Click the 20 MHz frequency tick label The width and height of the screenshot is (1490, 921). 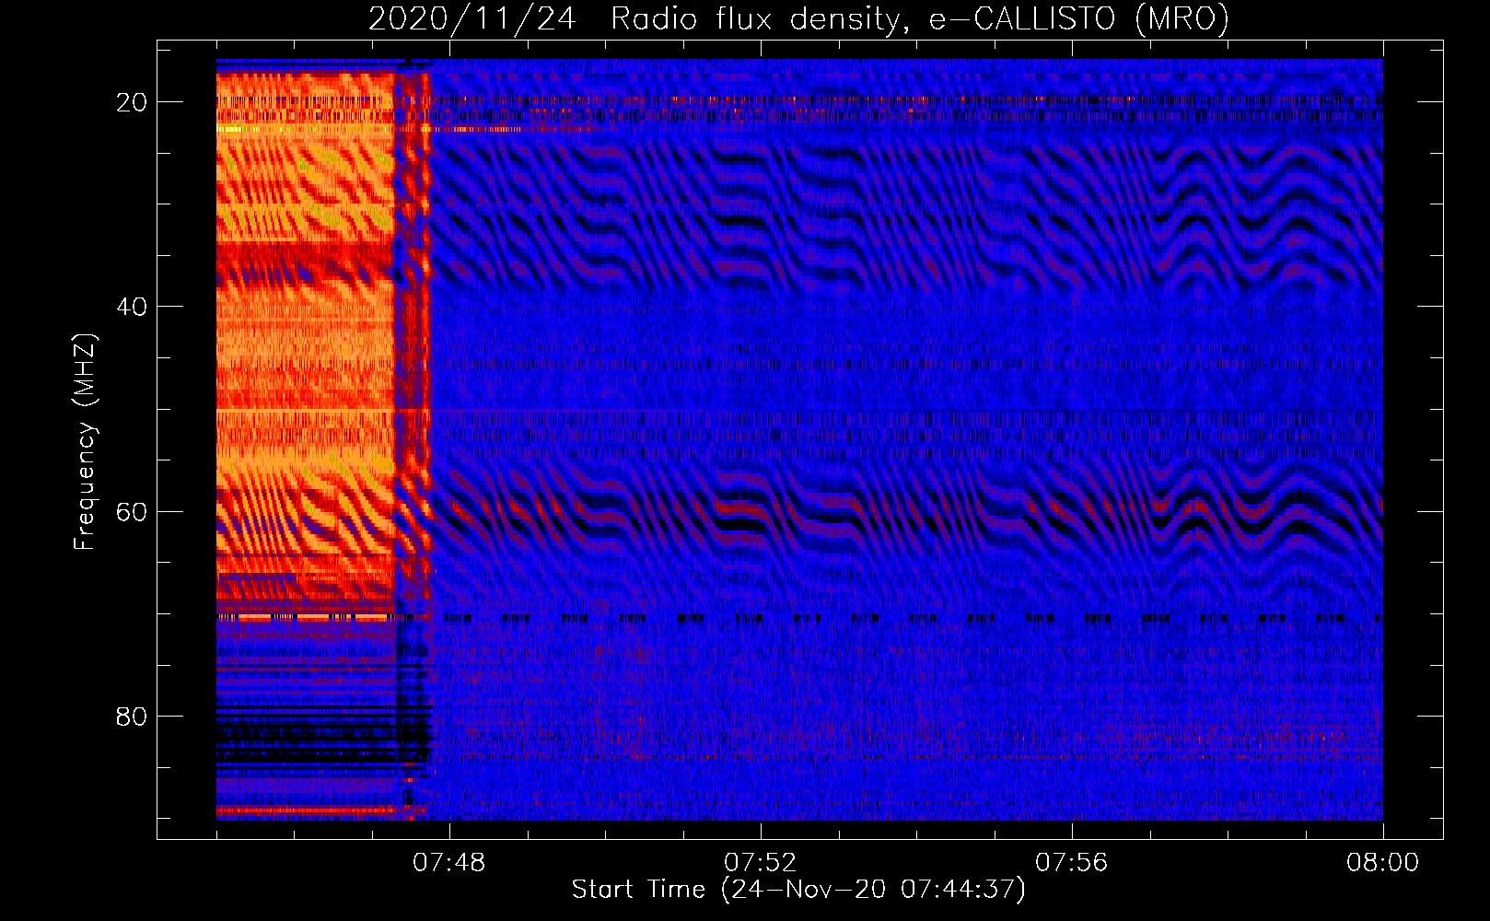click(132, 101)
